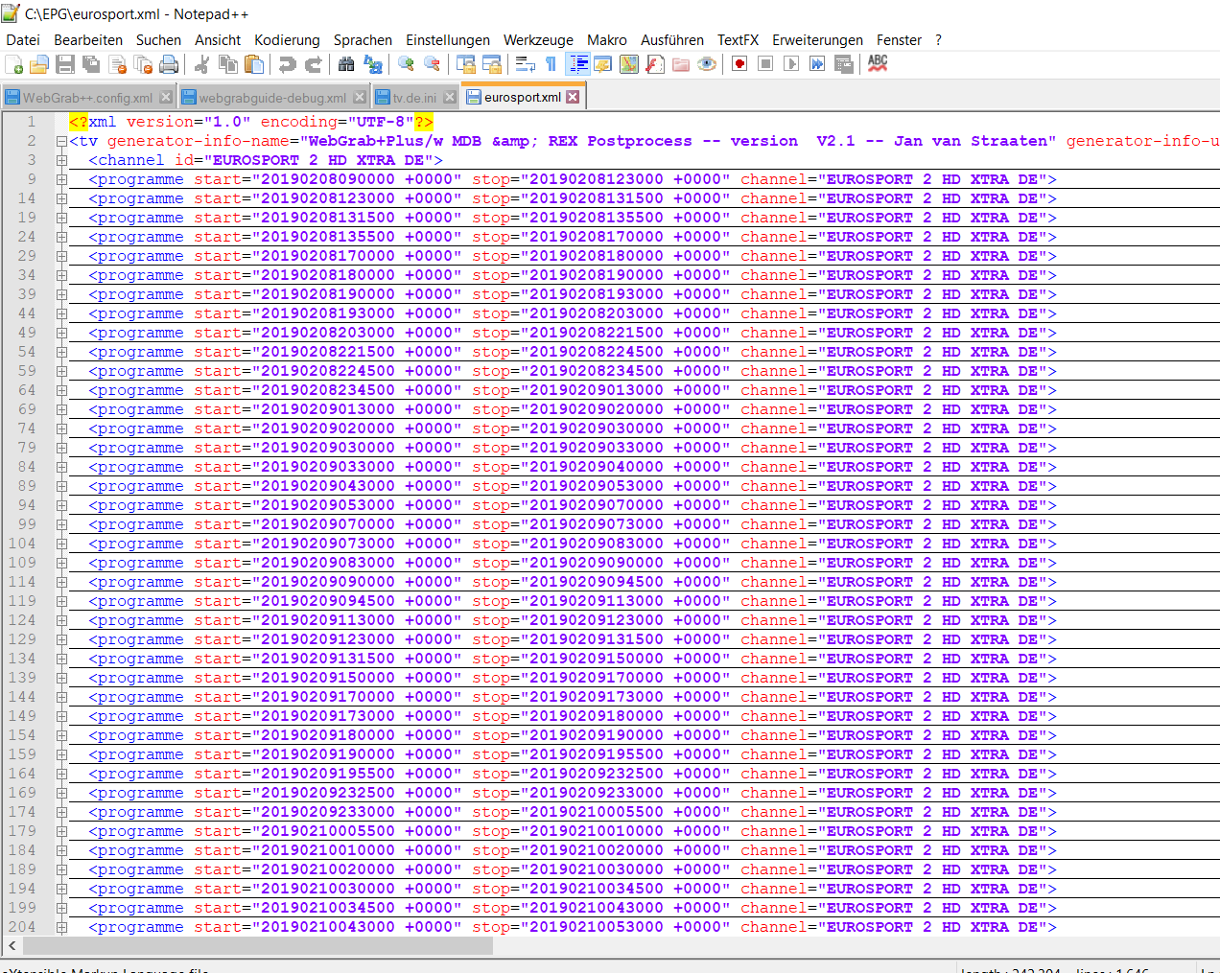Toggle word wrap toolbar icon

pyautogui.click(x=526, y=64)
